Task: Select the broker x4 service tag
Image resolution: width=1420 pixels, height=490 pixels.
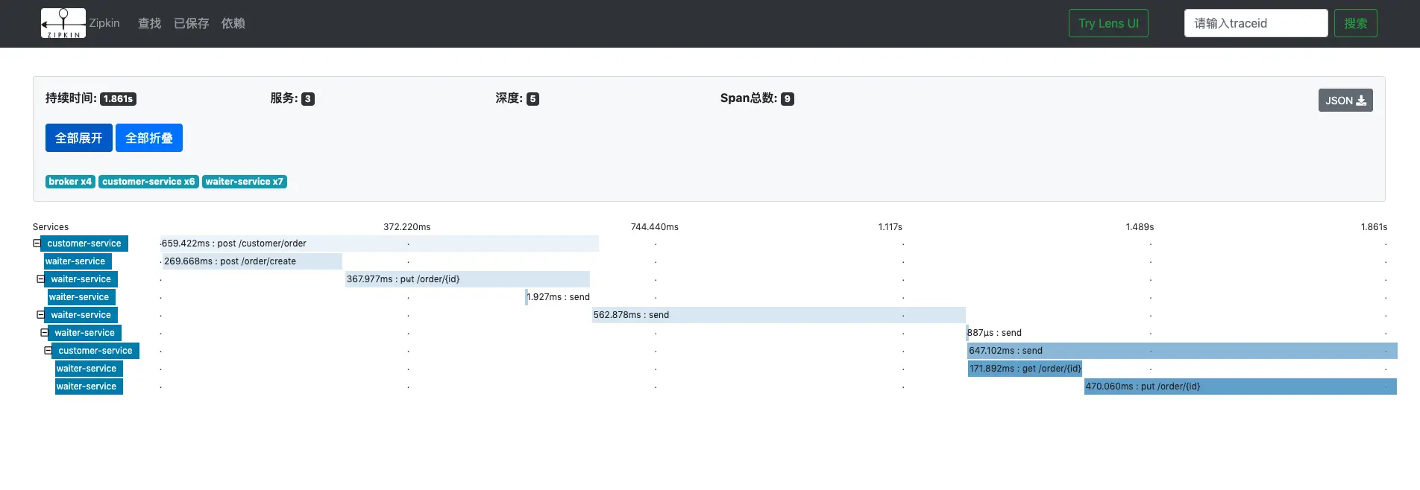Action: coord(70,182)
